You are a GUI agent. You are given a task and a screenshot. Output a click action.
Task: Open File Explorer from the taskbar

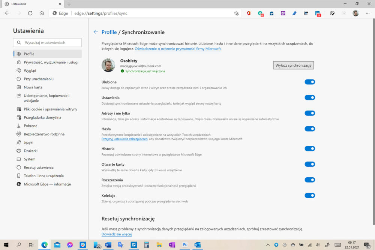pos(159,245)
